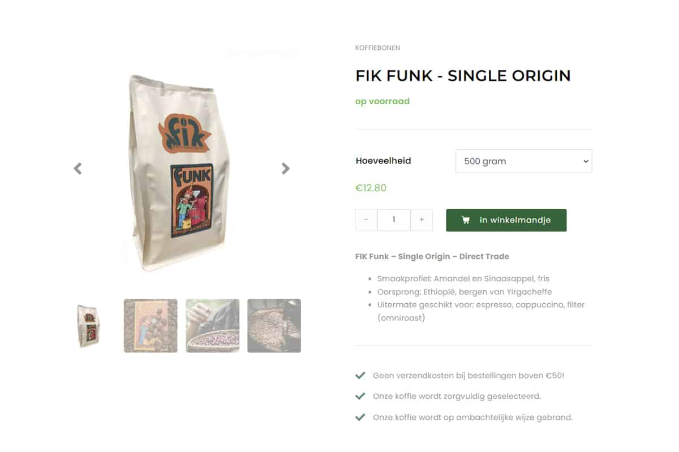Click the green op voorraad status
The width and height of the screenshot is (679, 452).
pos(383,101)
